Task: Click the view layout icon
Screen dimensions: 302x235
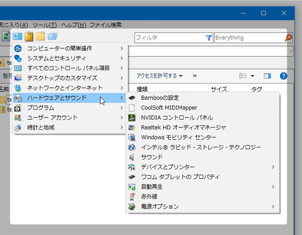Action: [x=243, y=76]
